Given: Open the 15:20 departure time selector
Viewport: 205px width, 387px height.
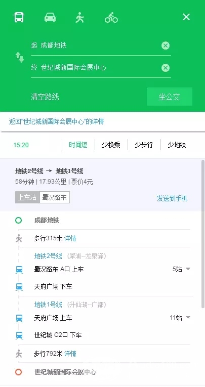Looking at the screenshot, I should 21,145.
